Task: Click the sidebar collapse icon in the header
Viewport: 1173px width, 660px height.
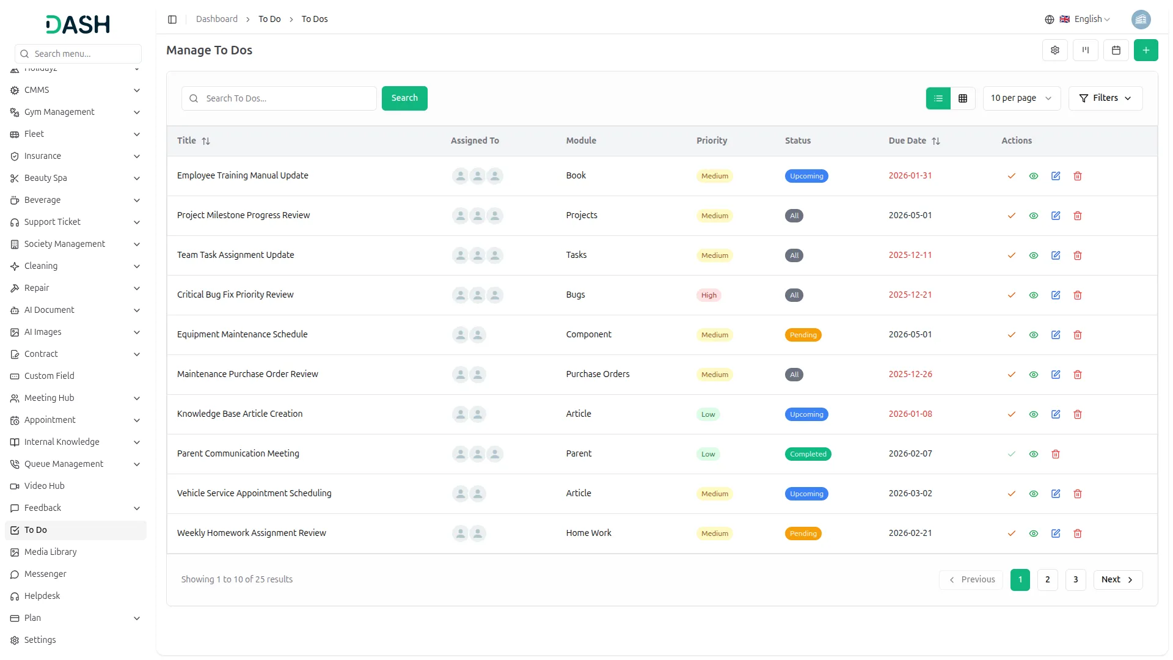Action: pyautogui.click(x=172, y=20)
